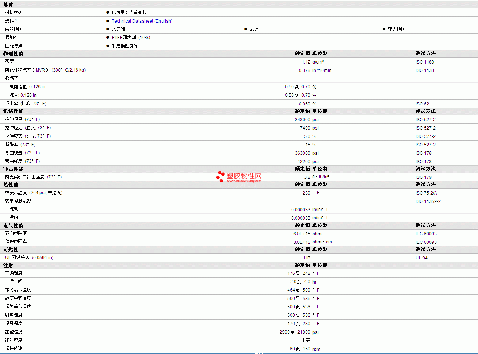Click the ISO 1183 test method
Screen dimensions: 478x354
click(x=425, y=62)
